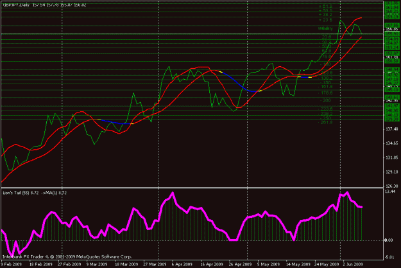Screen dimensions: 401x268
Task: Click the '14 May 2009' date label
Action: tap(298, 264)
